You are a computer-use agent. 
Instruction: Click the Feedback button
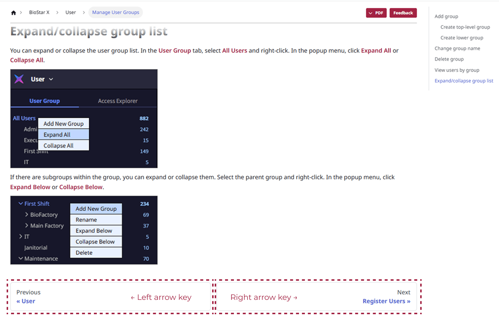point(403,13)
